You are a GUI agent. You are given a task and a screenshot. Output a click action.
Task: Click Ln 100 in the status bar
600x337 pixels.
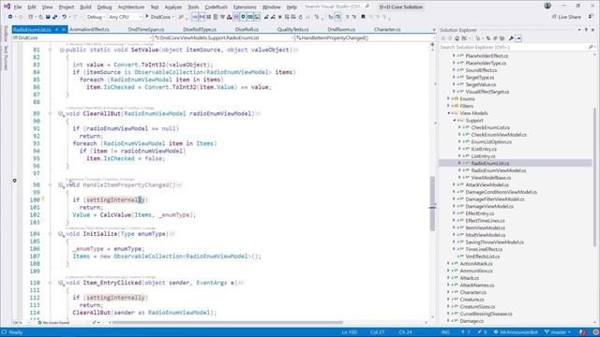tap(350, 332)
